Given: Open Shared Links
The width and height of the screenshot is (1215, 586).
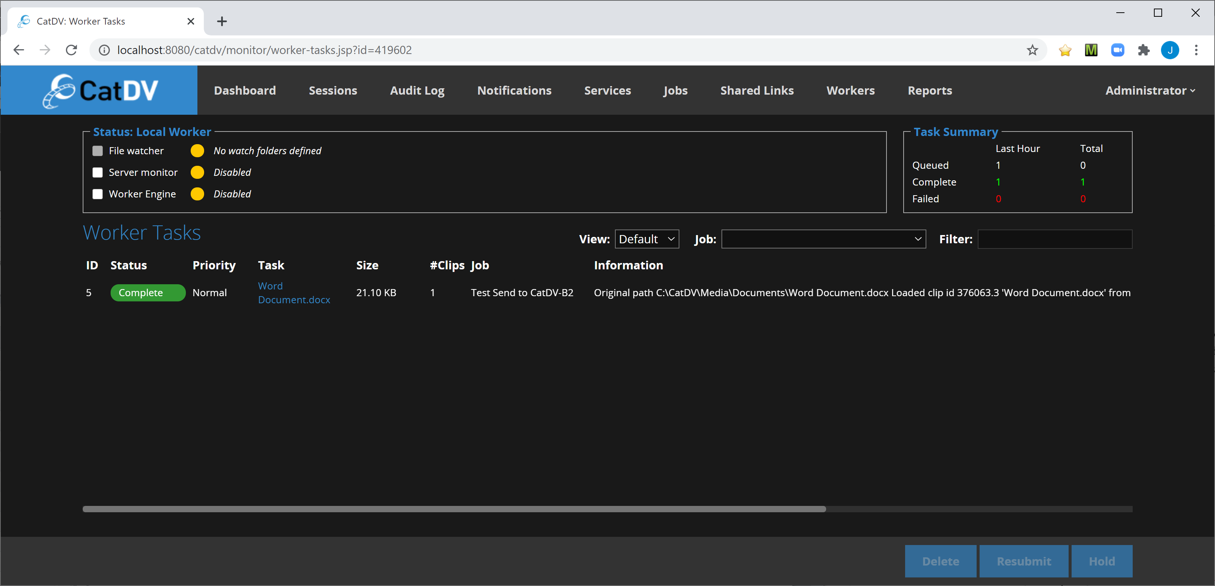Looking at the screenshot, I should [756, 91].
